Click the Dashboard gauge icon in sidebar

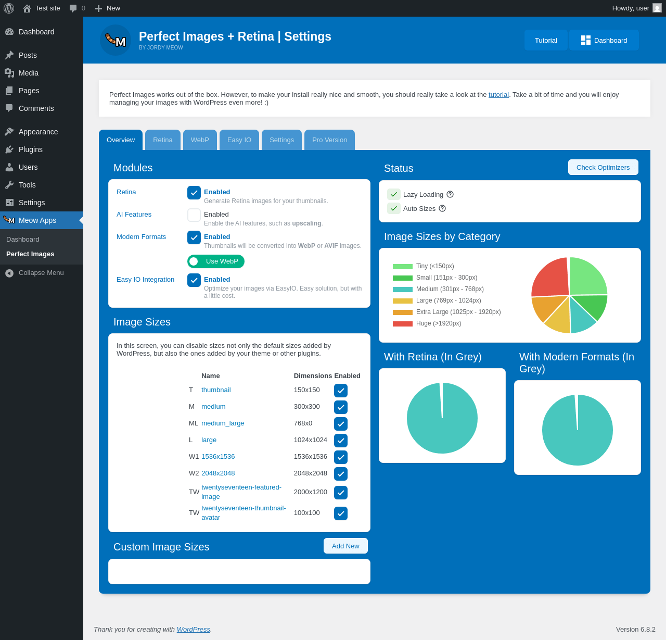click(9, 32)
